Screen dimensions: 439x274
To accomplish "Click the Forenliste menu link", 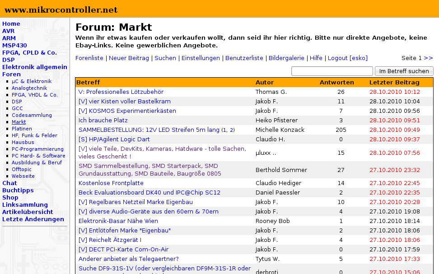I will (x=89, y=58).
